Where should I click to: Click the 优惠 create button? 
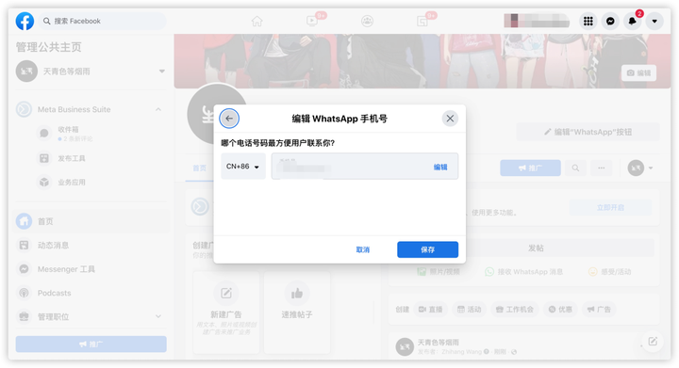pos(560,310)
